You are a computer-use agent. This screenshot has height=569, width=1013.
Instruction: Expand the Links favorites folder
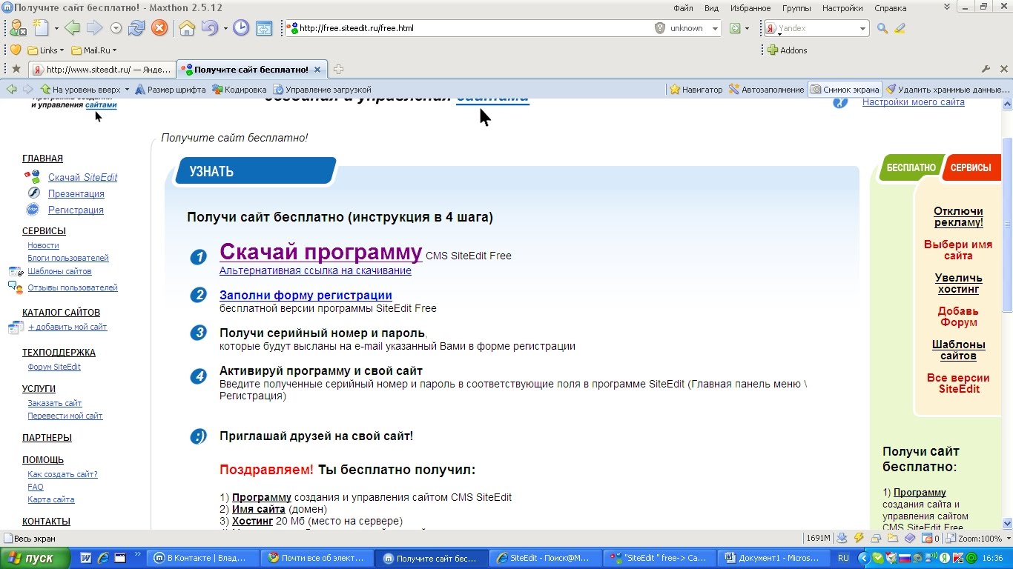pos(46,50)
